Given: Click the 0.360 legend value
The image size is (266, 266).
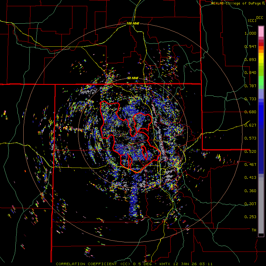Looking at the screenshot, I should pos(250,191).
